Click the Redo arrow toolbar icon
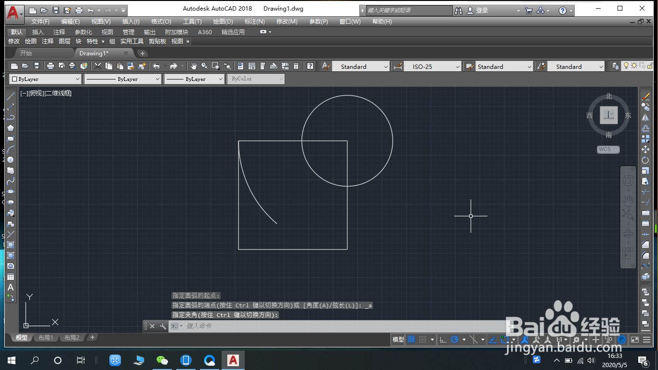Image resolution: width=658 pixels, height=370 pixels. coord(173,66)
